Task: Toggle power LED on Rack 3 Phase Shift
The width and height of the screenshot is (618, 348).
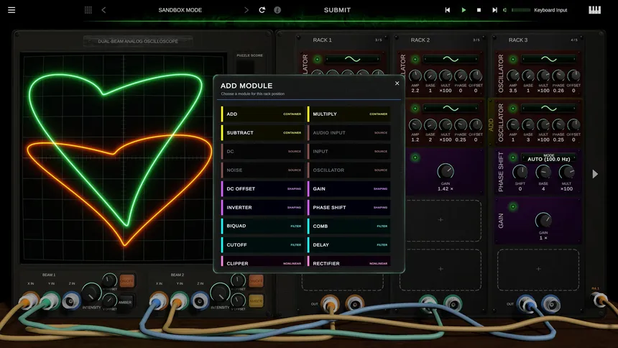Action: tap(513, 158)
